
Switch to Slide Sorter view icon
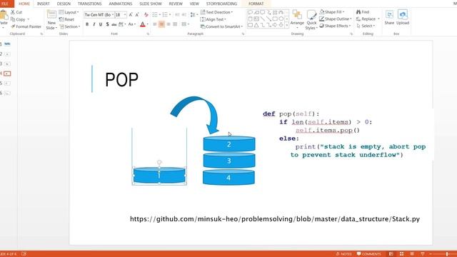(401, 254)
